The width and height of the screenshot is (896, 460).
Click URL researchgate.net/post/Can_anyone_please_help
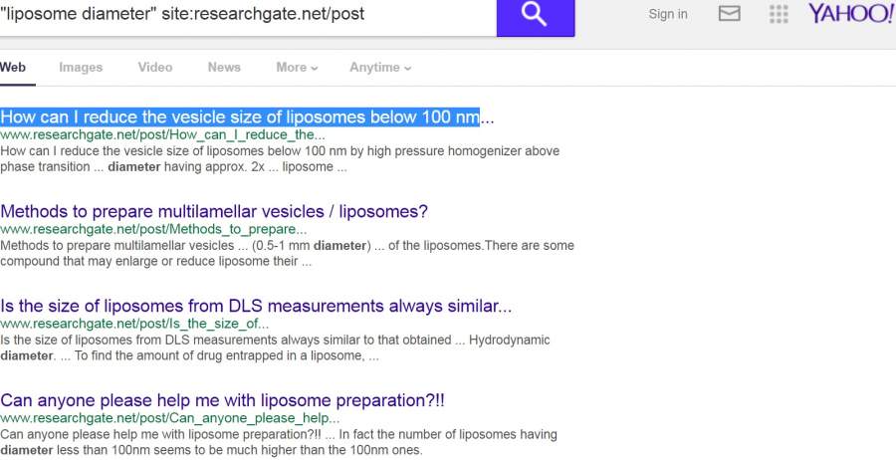(169, 418)
